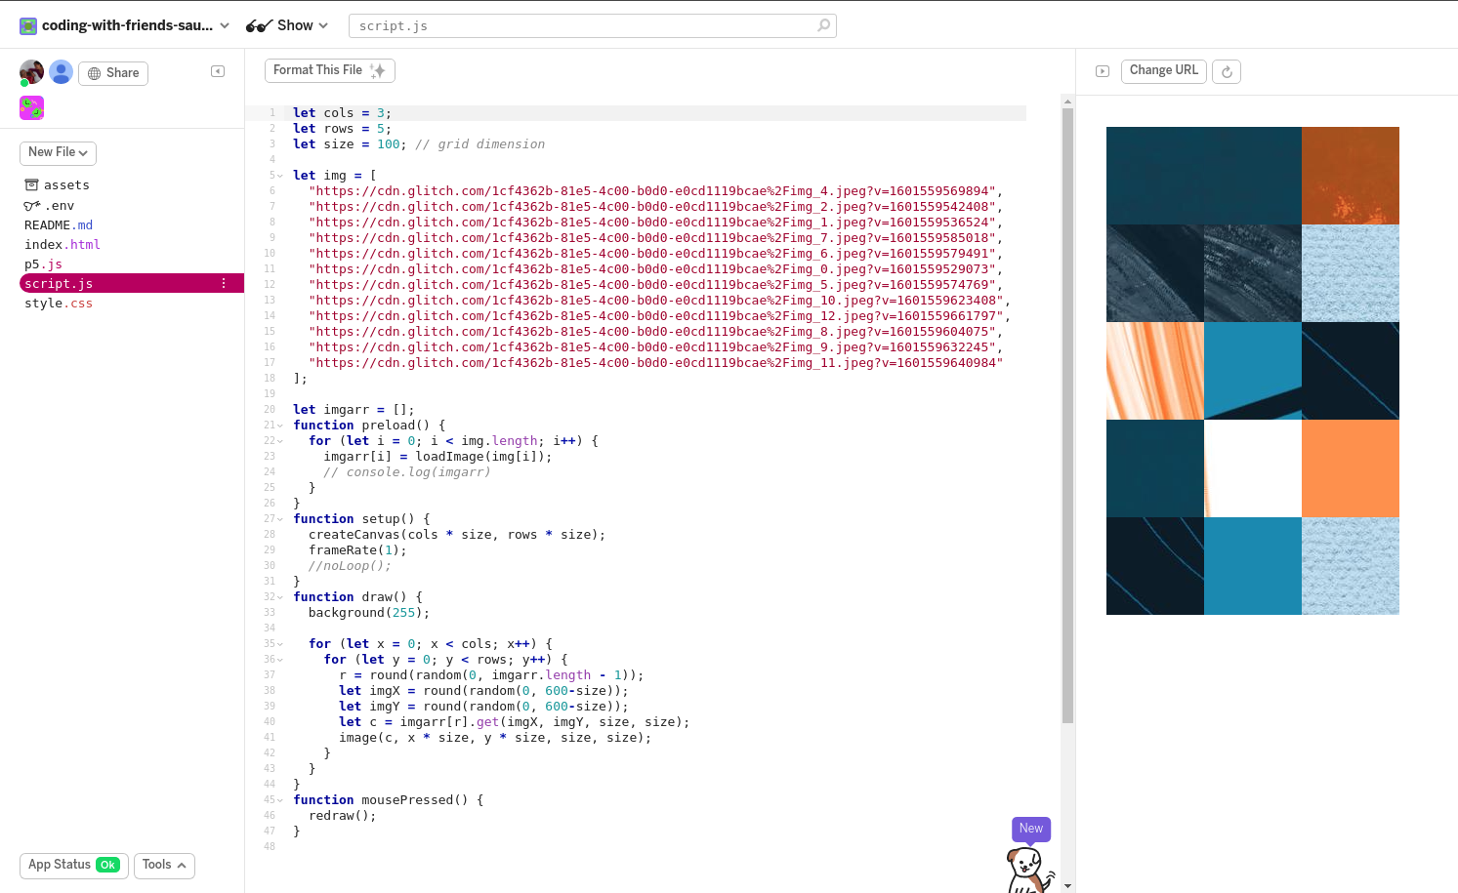Click the 'frameRate(1);' code line
This screenshot has width=1458, height=893.
click(357, 550)
